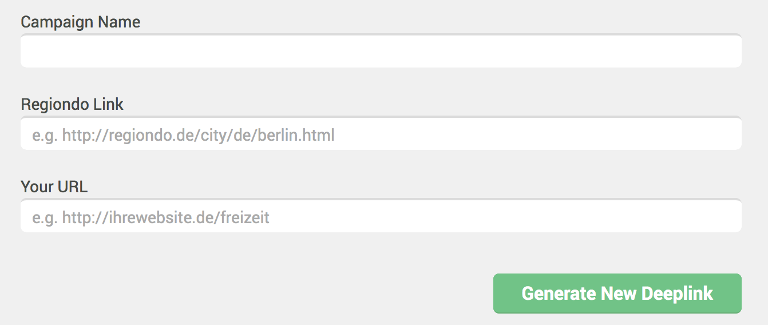The image size is (768, 325).
Task: Submit form with the green Deeplink button
Action: (x=617, y=294)
